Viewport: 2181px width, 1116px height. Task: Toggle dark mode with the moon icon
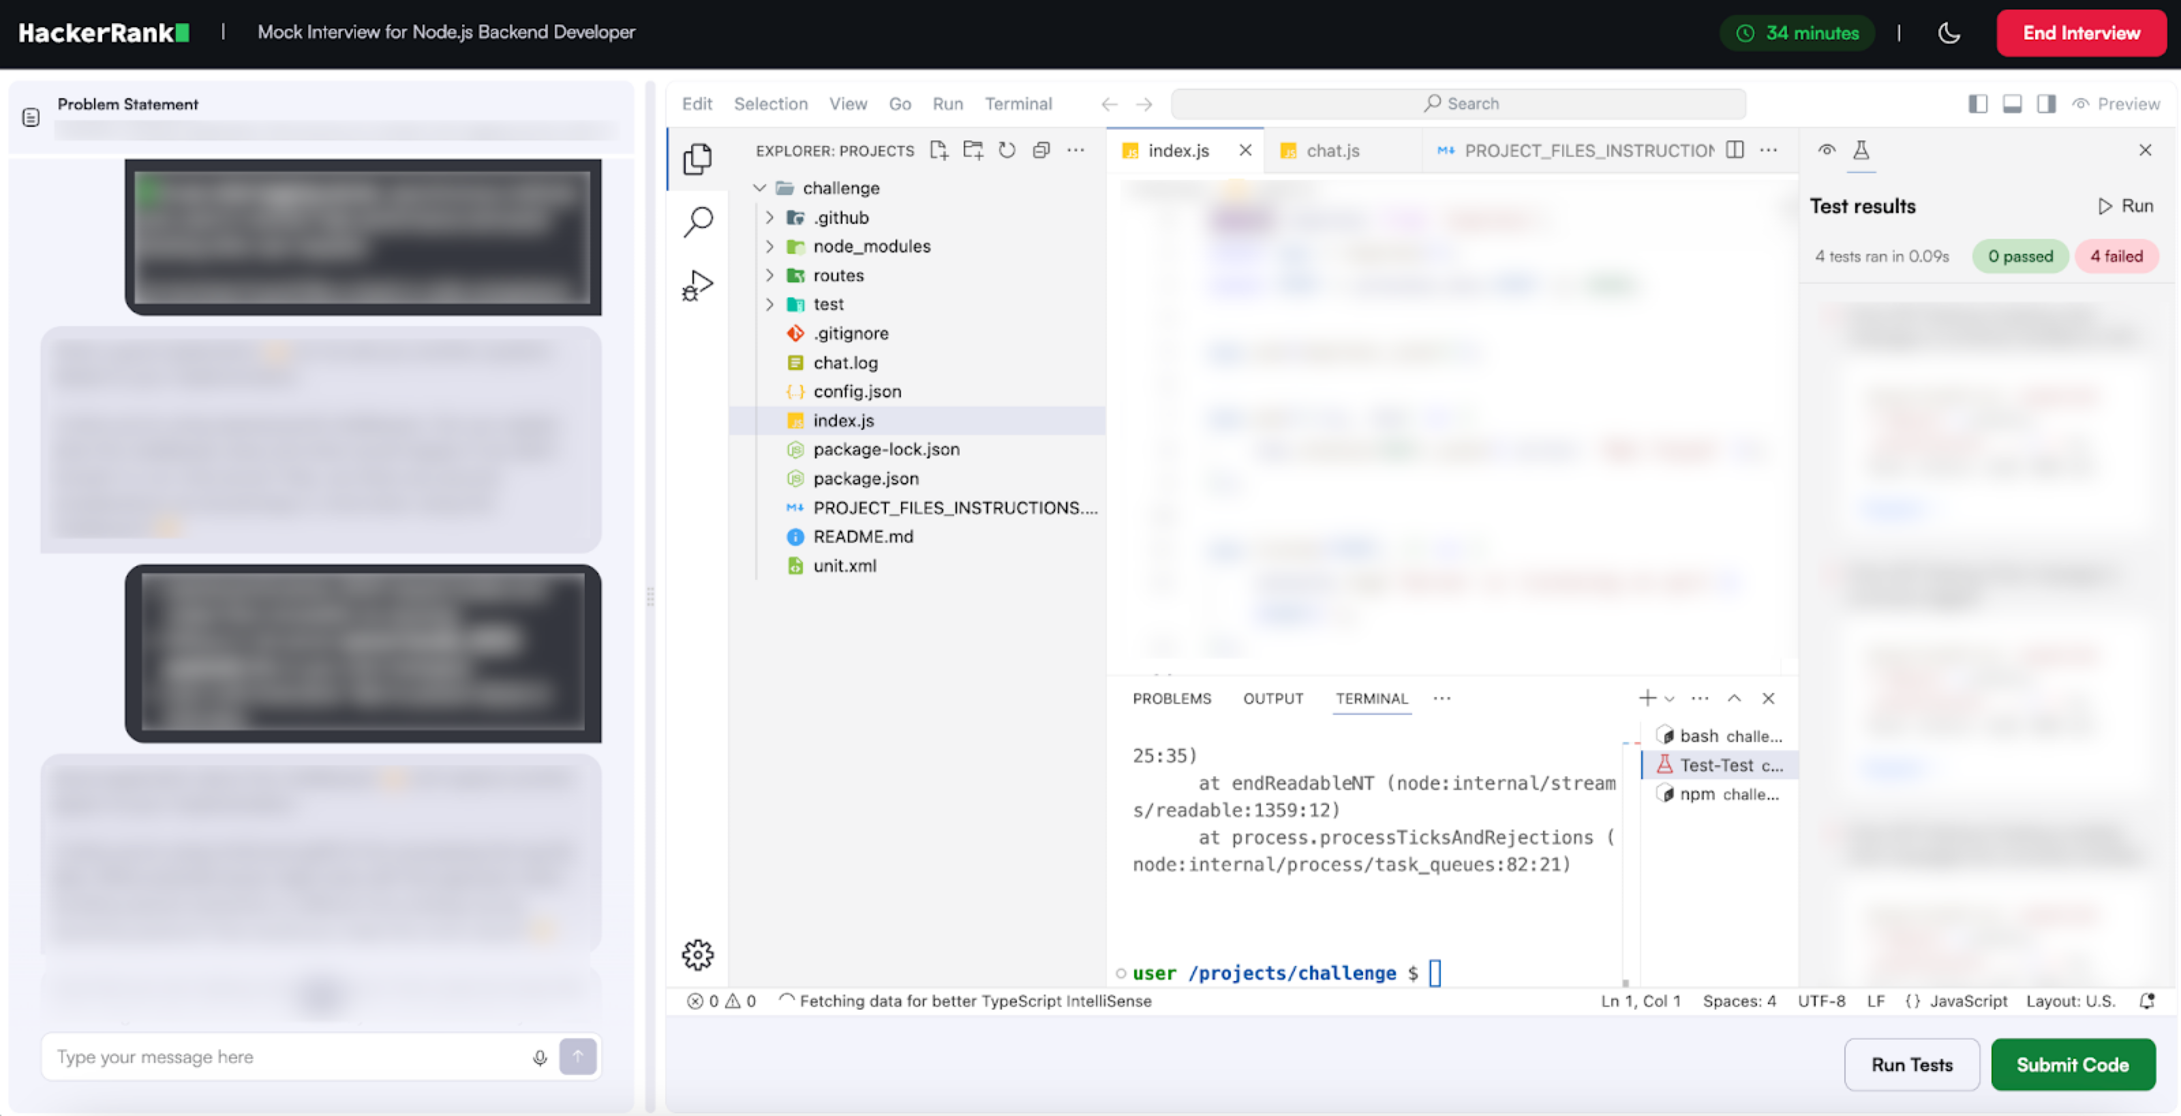tap(1949, 33)
